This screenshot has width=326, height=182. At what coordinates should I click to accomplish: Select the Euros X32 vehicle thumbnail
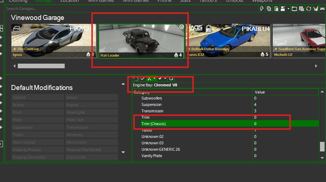(229, 41)
